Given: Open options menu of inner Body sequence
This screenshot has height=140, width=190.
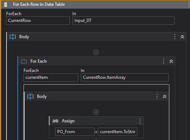Looking at the screenshot, I should tap(157, 96).
